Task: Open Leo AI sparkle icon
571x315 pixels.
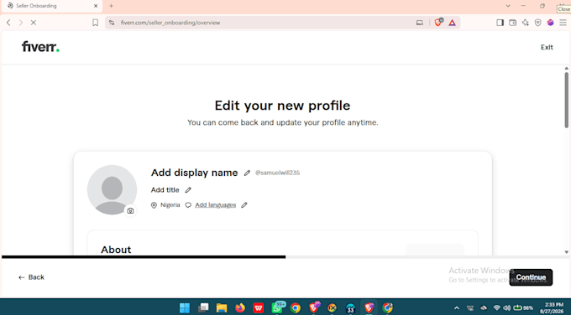Action: [525, 23]
